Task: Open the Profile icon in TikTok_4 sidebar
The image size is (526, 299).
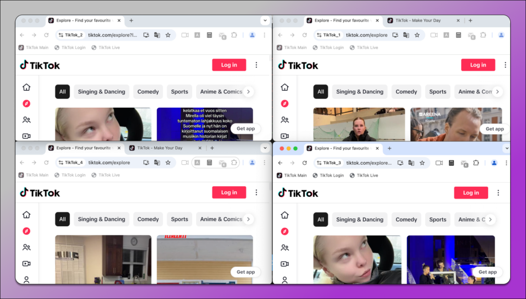Action: tap(27, 280)
